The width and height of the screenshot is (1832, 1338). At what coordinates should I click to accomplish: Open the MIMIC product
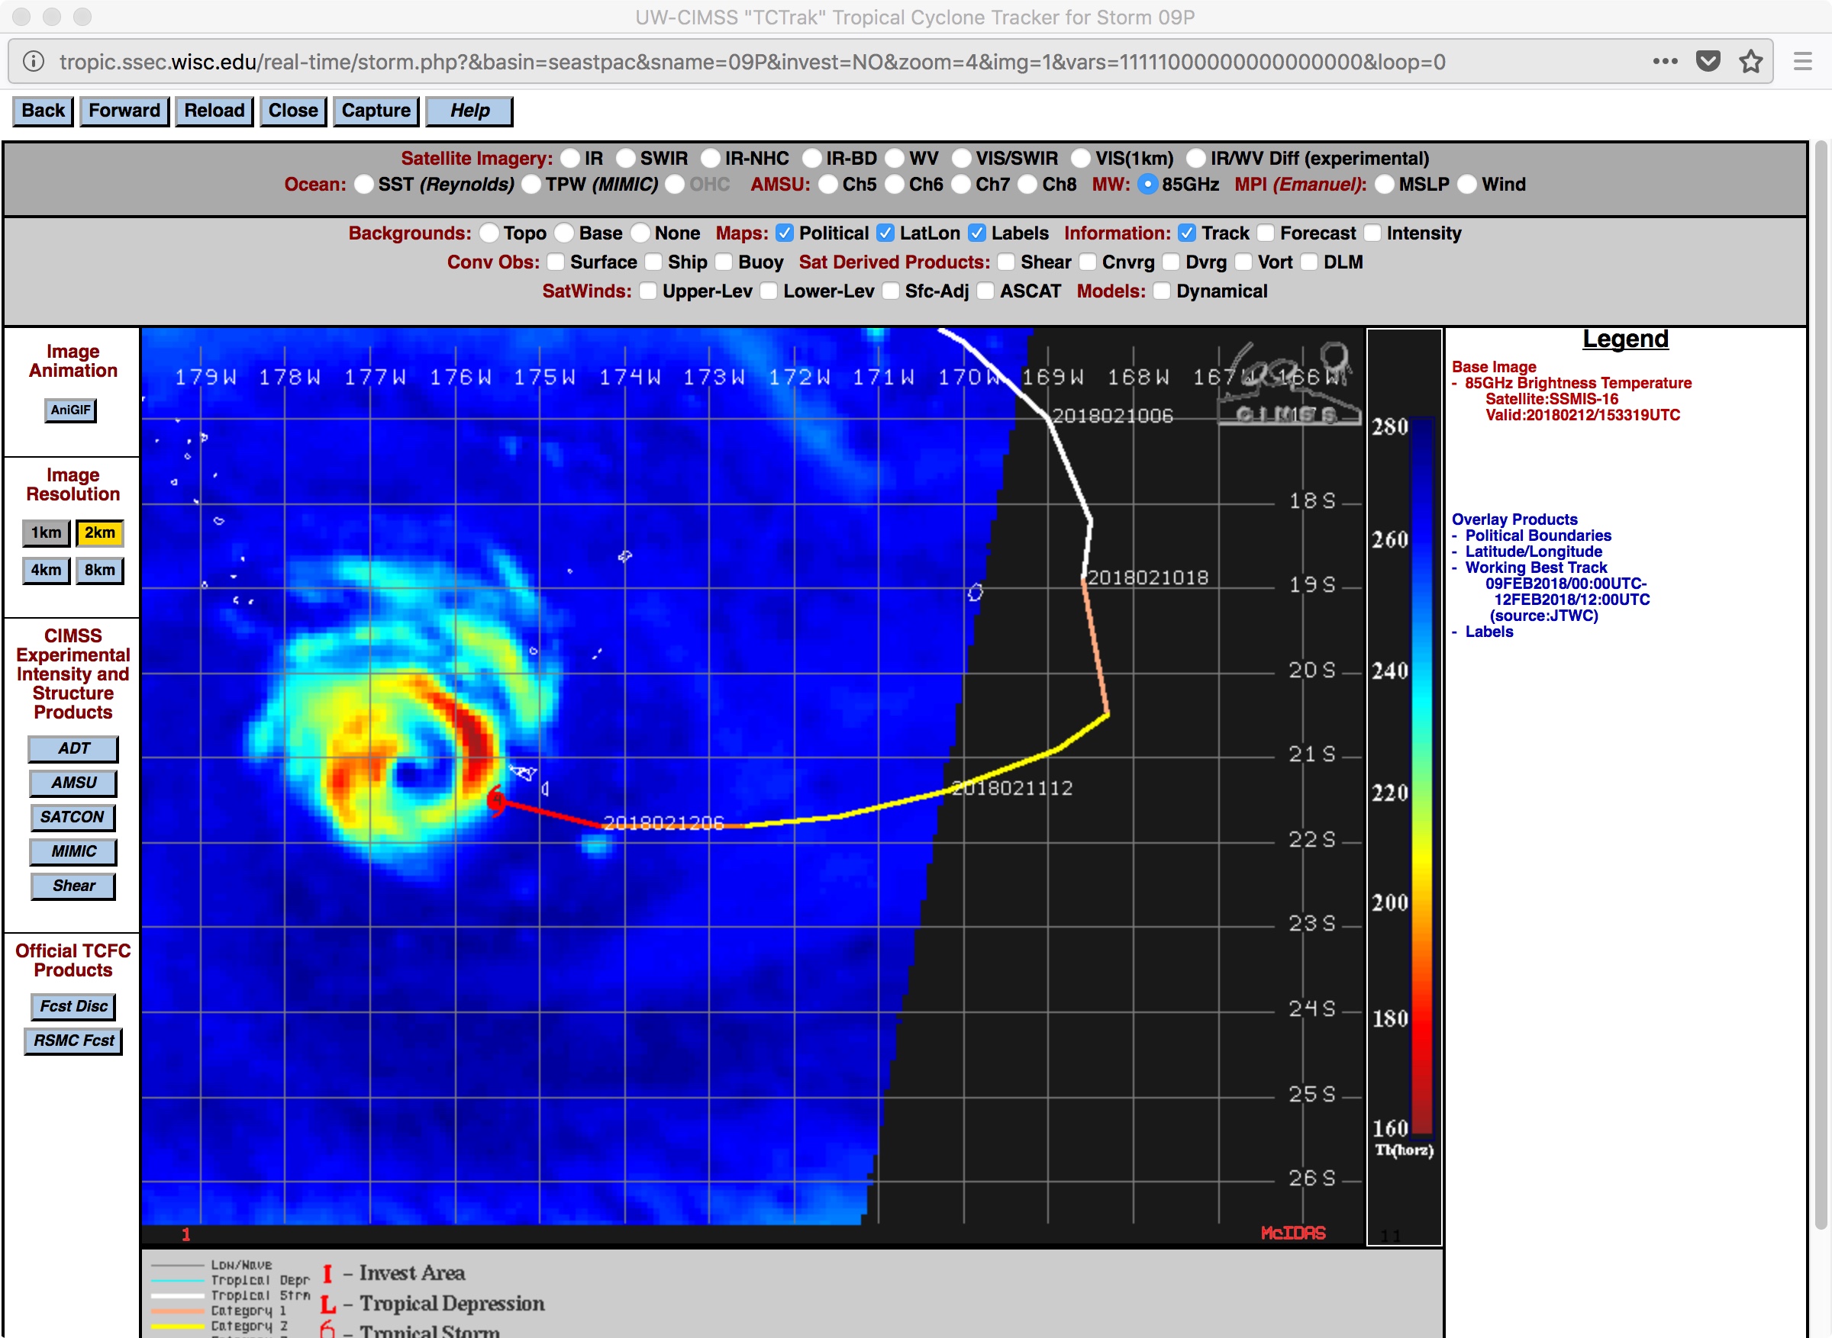click(x=73, y=852)
